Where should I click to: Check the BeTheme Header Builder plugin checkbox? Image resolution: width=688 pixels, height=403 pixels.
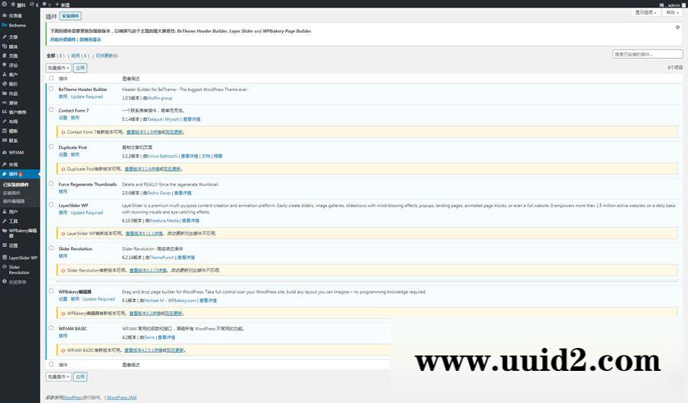pyautogui.click(x=51, y=89)
